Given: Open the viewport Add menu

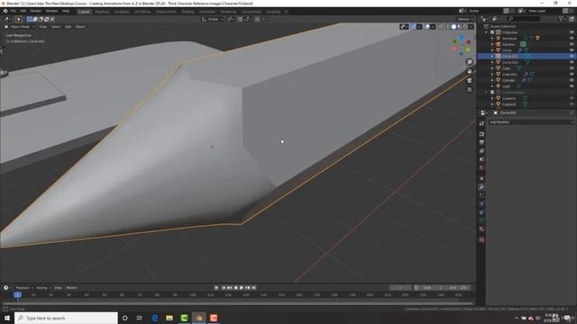Looking at the screenshot, I should [69, 26].
